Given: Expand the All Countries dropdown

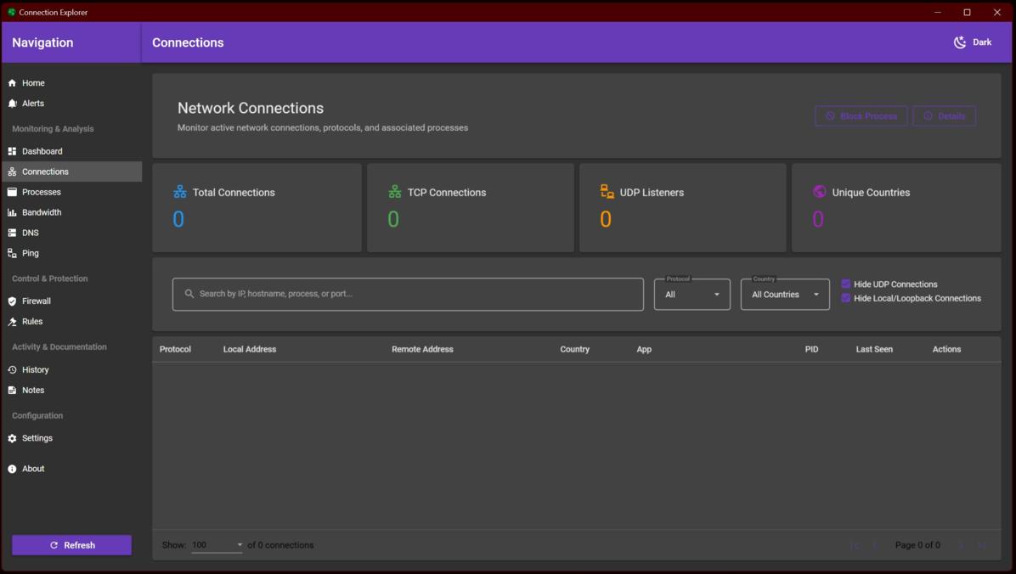Looking at the screenshot, I should coord(784,295).
